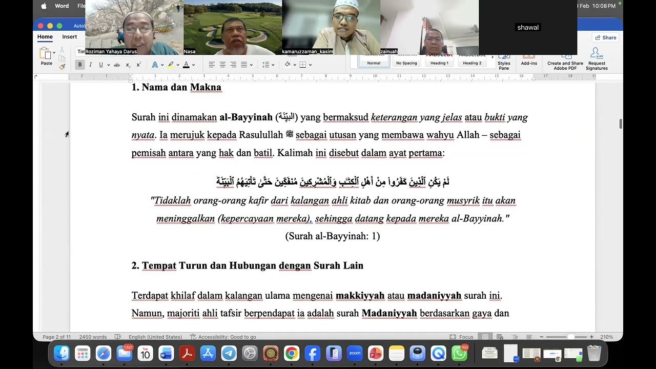The image size is (656, 369).
Task: Open Google Chrome in the Dock
Action: coord(292,353)
